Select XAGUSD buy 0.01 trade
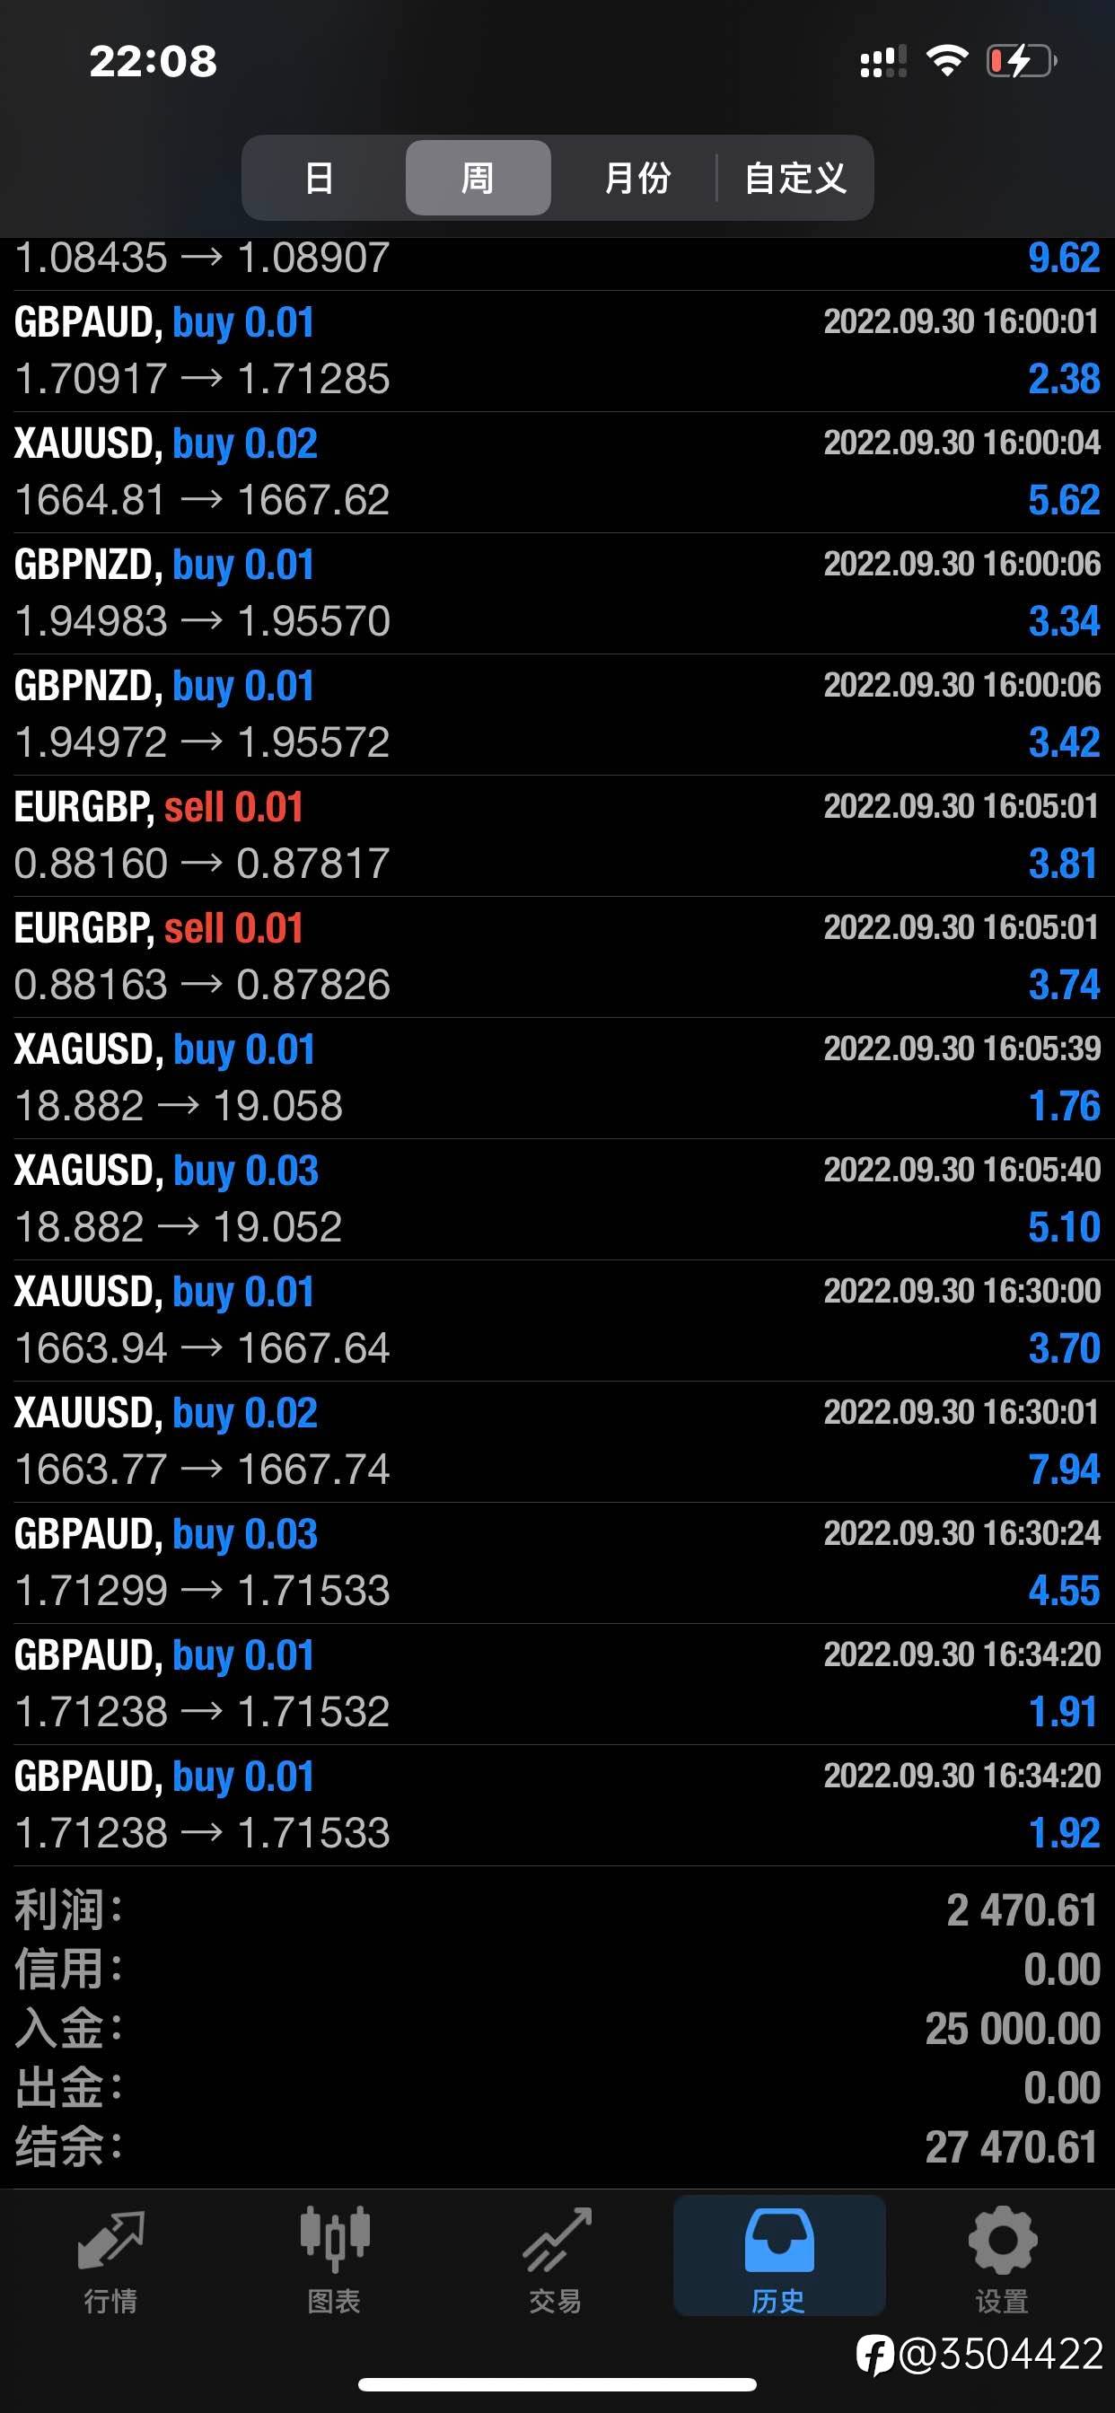Screen dimensions: 1115x2413 coord(557,1078)
